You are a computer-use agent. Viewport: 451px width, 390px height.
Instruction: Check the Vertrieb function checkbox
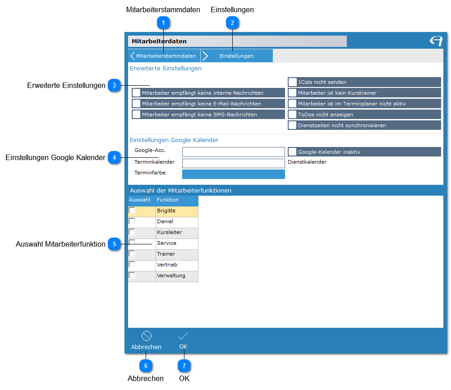tap(132, 264)
